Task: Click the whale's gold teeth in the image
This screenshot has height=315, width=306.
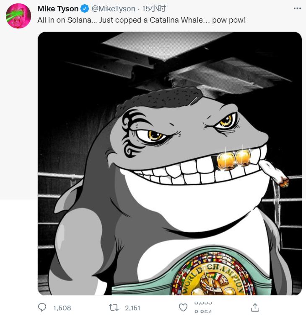Action: 234,159
